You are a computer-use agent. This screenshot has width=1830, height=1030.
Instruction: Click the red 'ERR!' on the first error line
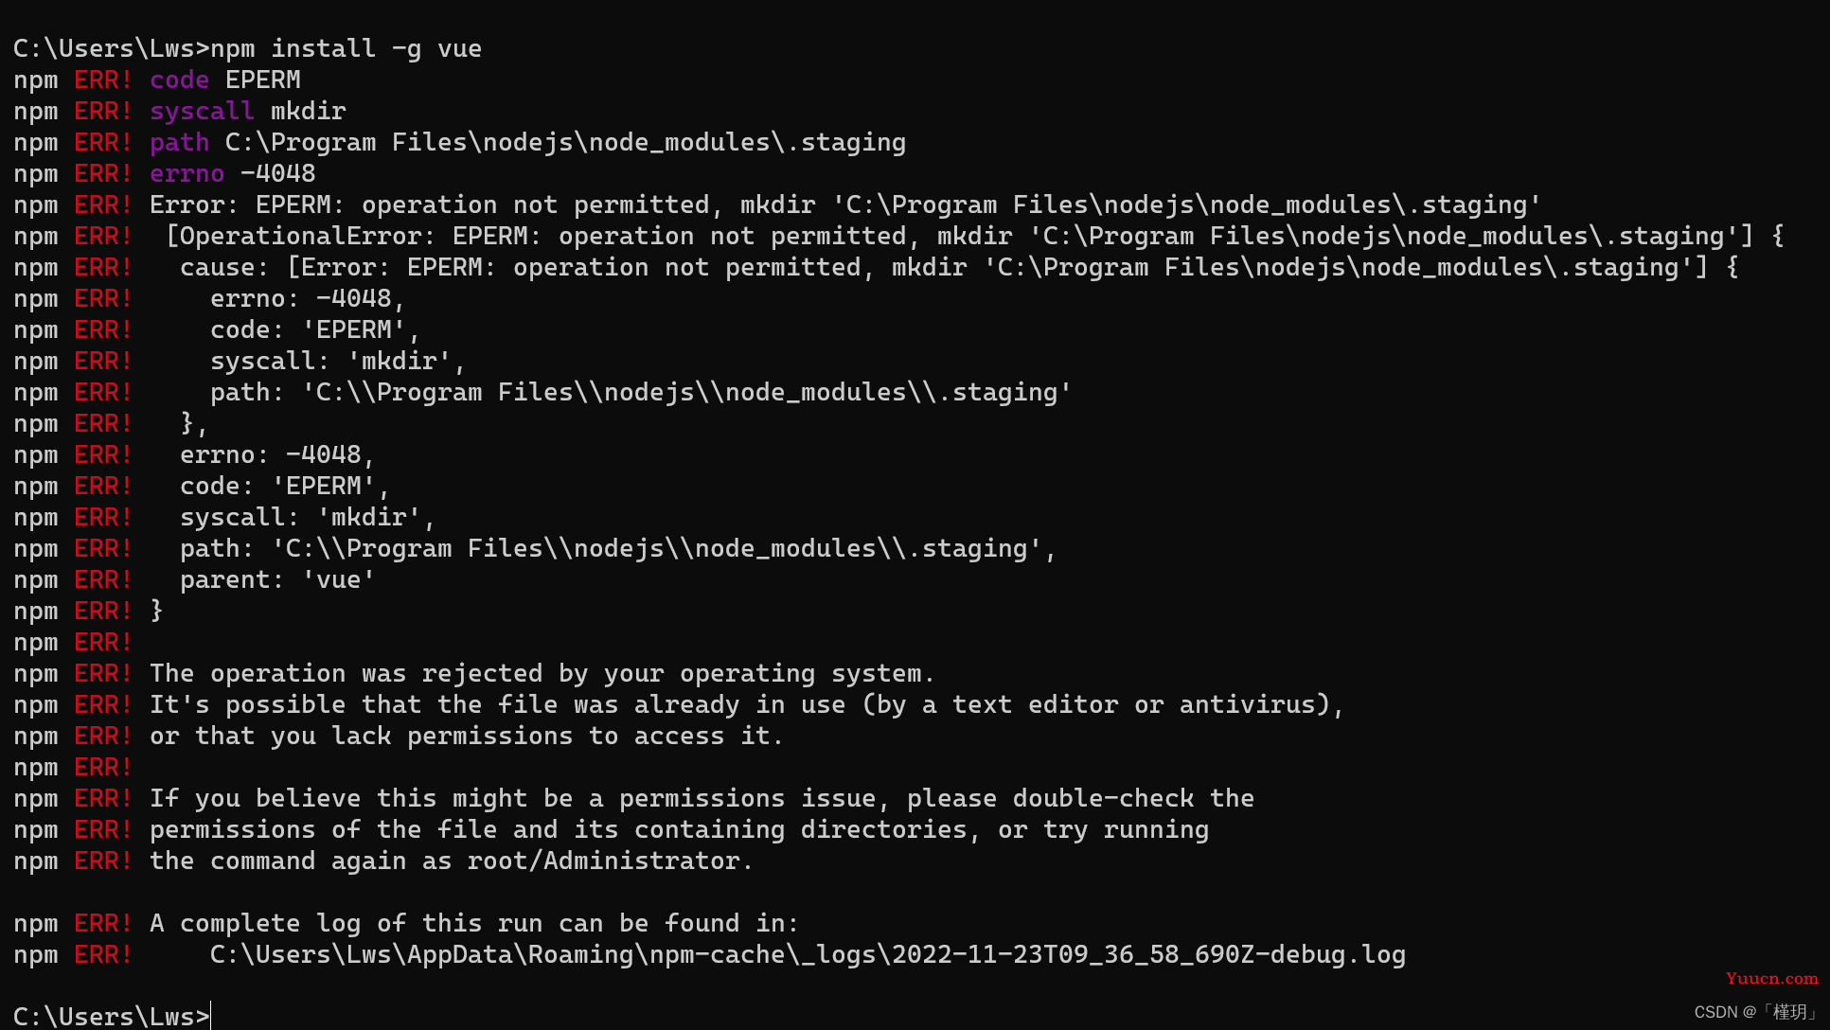[x=103, y=80]
